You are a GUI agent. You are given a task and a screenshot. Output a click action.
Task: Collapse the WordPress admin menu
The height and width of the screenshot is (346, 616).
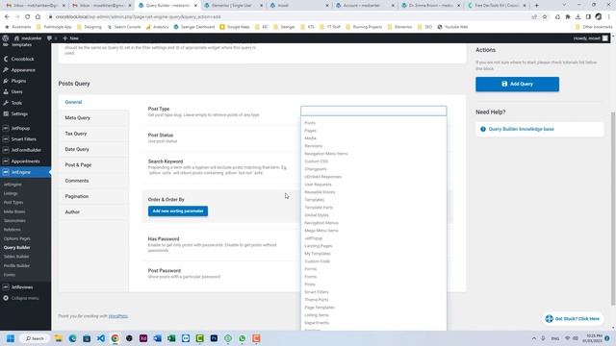click(24, 298)
